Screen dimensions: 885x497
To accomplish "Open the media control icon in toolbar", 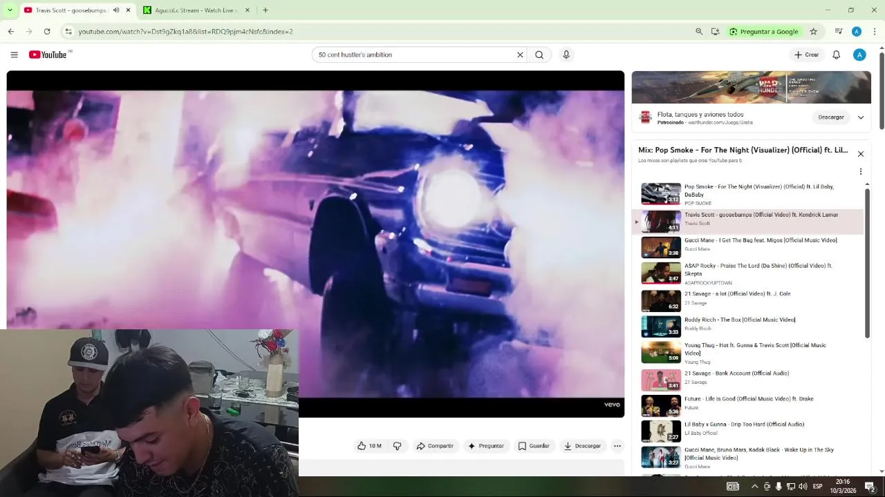I will tap(839, 31).
